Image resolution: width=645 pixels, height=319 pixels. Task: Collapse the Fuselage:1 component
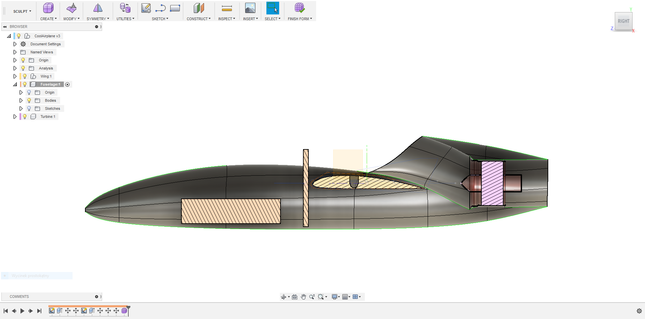[x=15, y=84]
